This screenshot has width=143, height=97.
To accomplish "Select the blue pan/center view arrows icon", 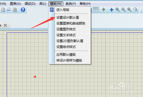I will tap(111, 10).
